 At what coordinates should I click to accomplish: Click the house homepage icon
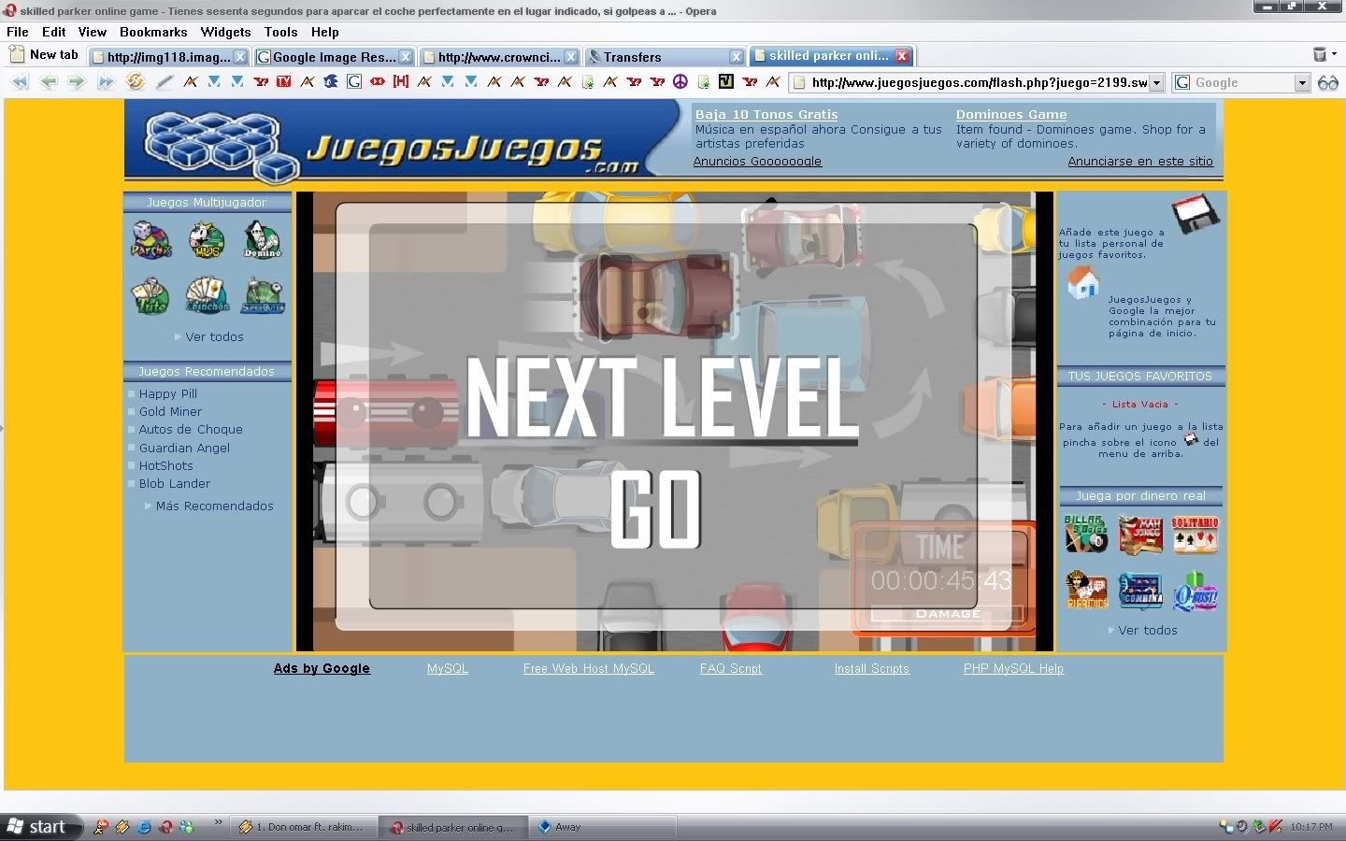click(1082, 282)
